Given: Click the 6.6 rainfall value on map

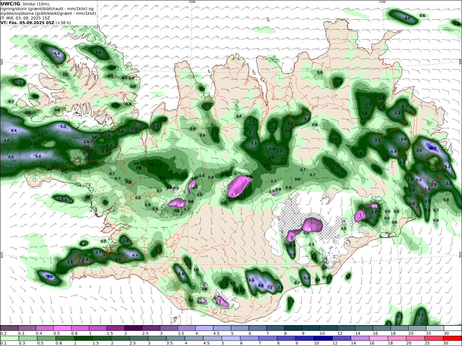Looking at the screenshot, I should click(x=252, y=280).
